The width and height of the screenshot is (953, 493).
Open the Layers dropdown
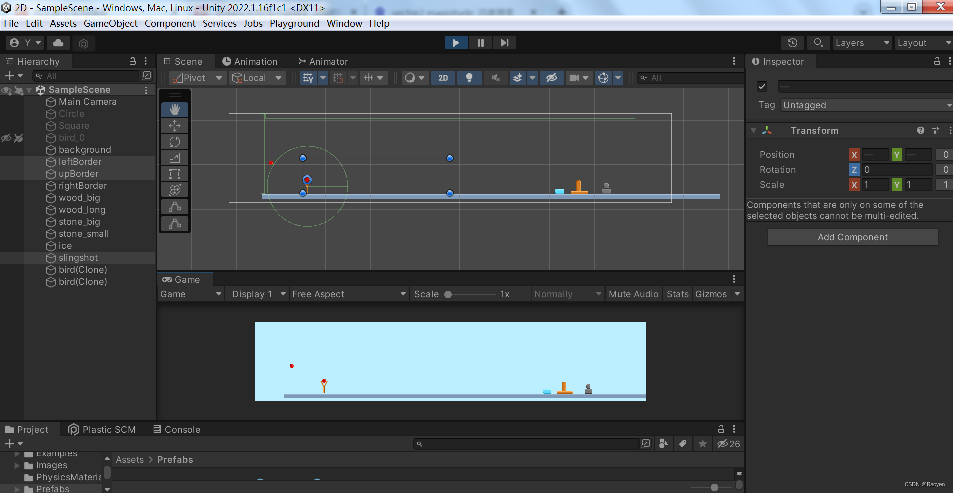tap(863, 43)
